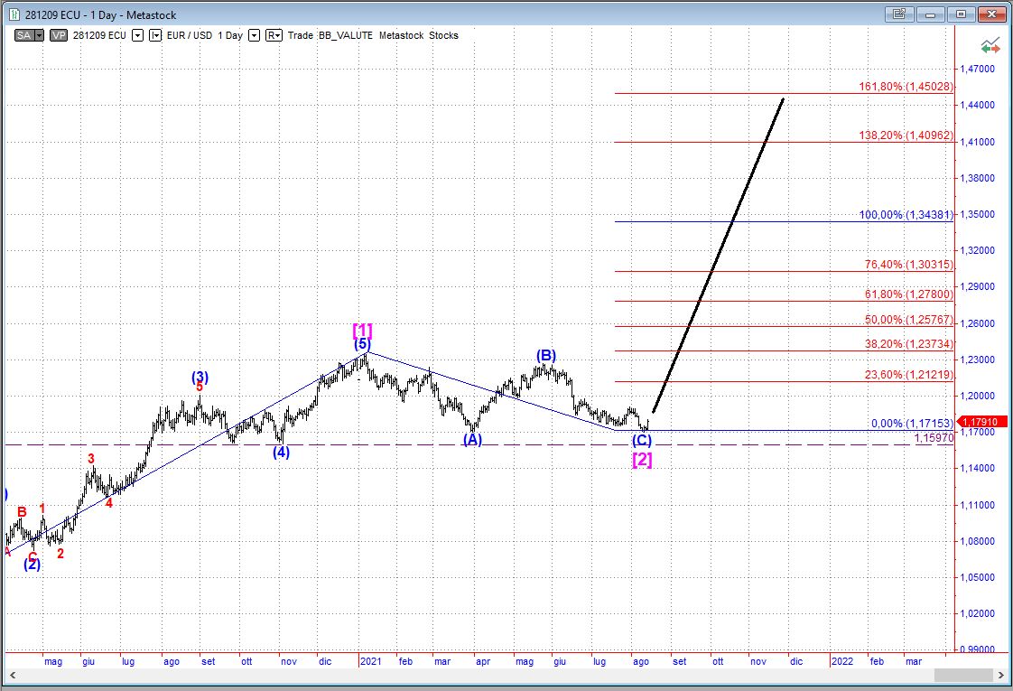Click the 1,47000 price scale value

(977, 69)
